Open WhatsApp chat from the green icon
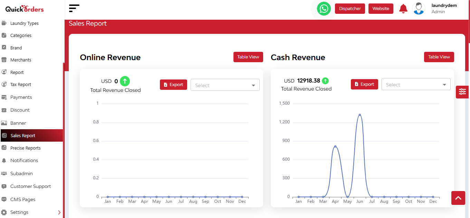The height and width of the screenshot is (218, 470). point(324,9)
